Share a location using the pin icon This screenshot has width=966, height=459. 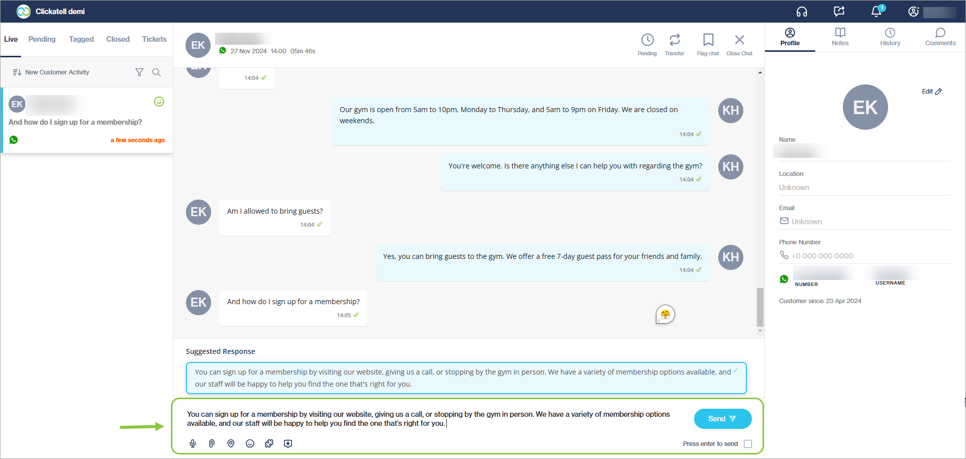point(231,443)
